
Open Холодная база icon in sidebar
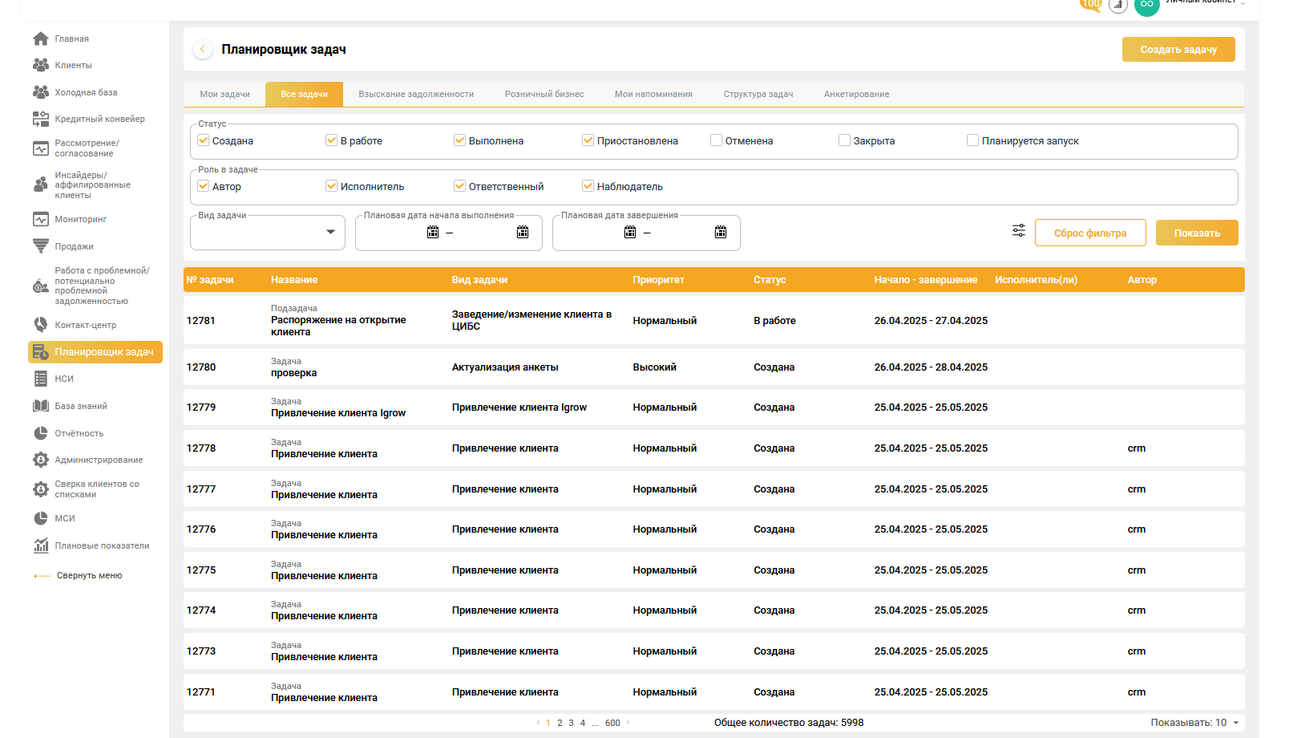(41, 92)
